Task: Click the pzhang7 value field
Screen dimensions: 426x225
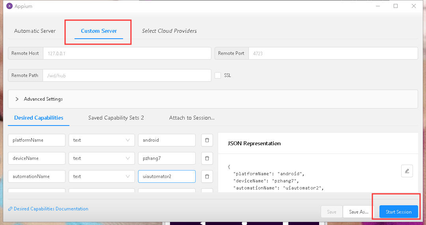Action: click(x=167, y=158)
